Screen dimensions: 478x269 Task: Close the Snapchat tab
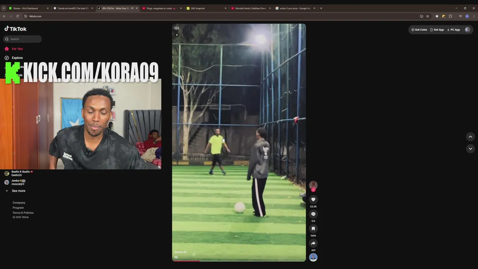[x=226, y=8]
